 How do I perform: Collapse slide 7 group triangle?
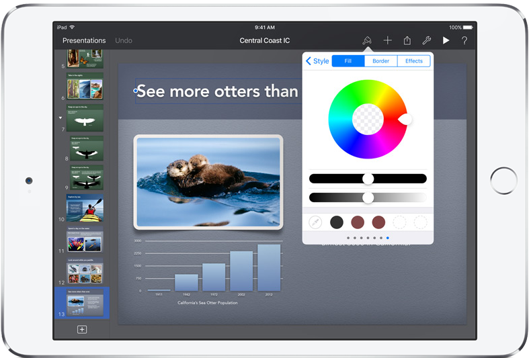tap(60, 118)
